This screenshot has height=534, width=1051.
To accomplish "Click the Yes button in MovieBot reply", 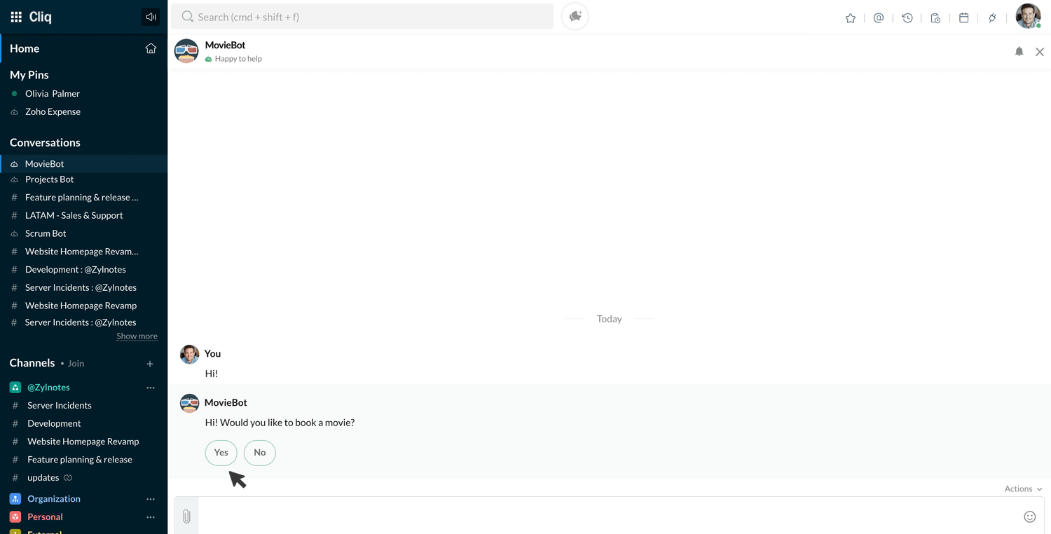I will [x=221, y=453].
